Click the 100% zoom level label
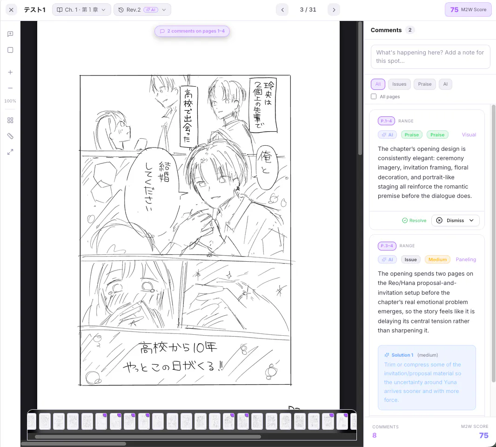The width and height of the screenshot is (496, 447). point(10,101)
